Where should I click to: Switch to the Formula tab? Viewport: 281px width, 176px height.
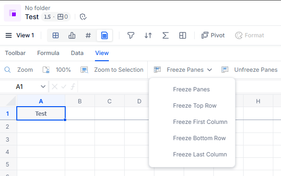point(48,53)
